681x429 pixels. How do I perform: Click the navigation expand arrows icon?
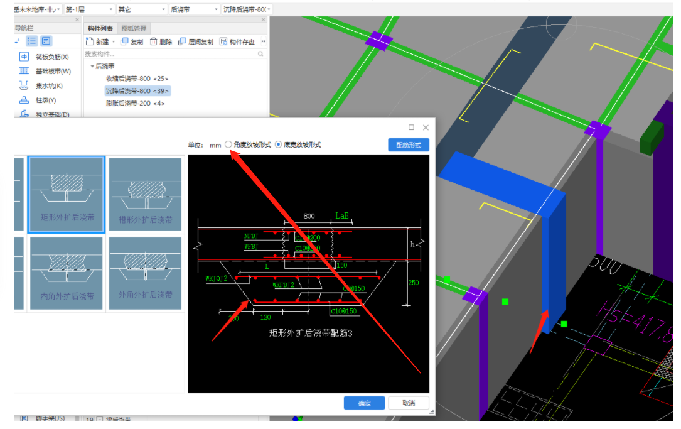tap(18, 41)
